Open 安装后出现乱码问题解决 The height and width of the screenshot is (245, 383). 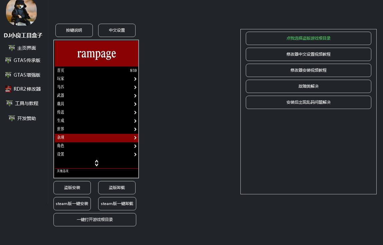pos(309,102)
